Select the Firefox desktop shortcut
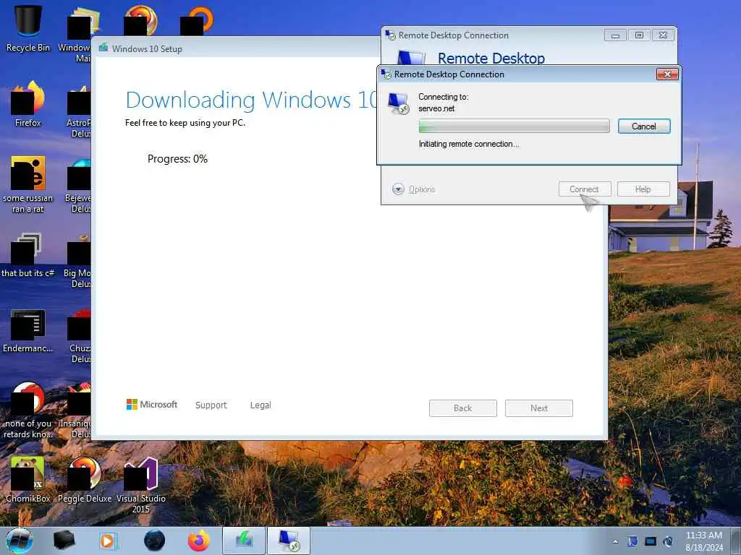741x555 pixels. tap(28, 104)
